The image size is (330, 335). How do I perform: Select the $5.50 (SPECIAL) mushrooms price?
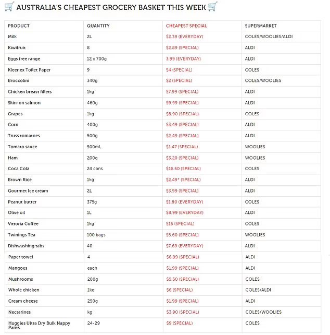(x=182, y=279)
